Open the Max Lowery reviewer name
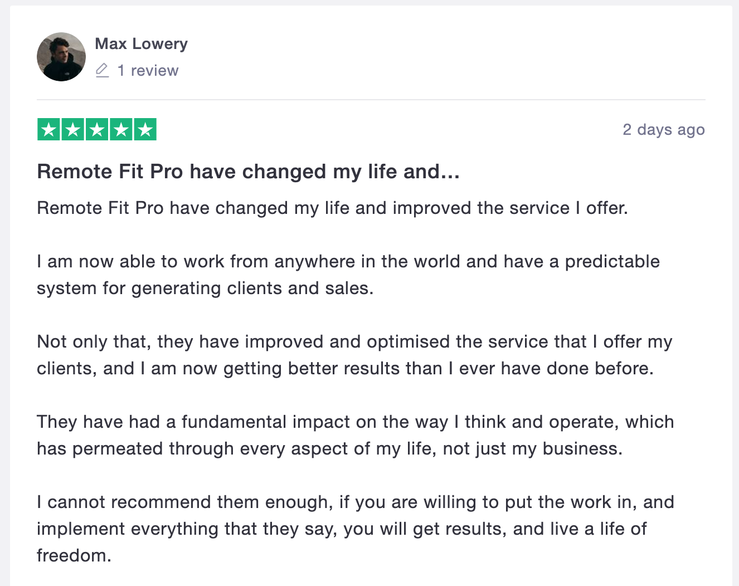This screenshot has height=586, width=739. [141, 43]
